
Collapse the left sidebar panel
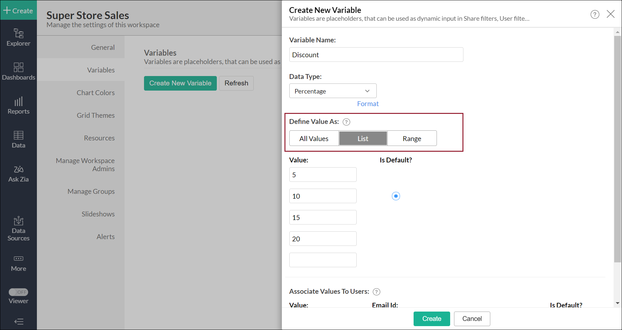19,322
